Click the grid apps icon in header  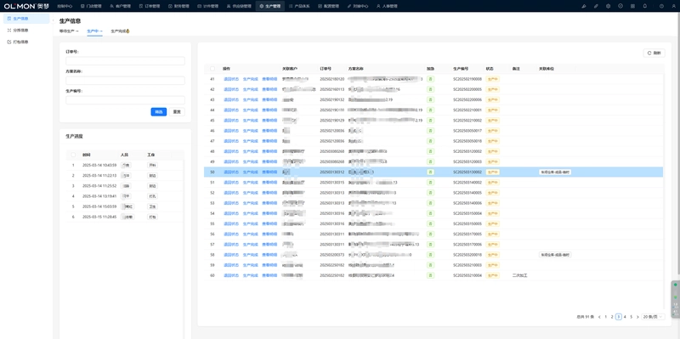pyautogui.click(x=632, y=6)
